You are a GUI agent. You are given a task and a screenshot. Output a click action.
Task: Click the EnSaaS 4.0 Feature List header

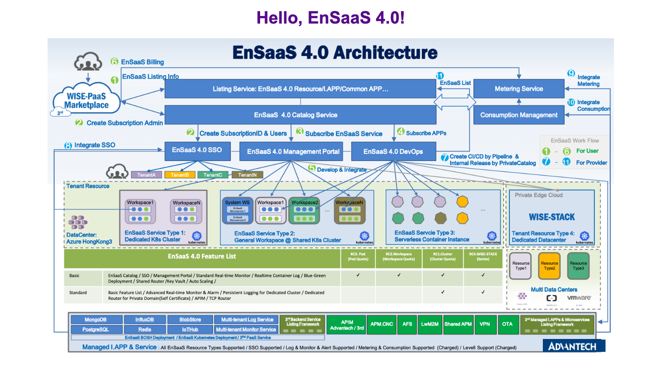tap(202, 257)
